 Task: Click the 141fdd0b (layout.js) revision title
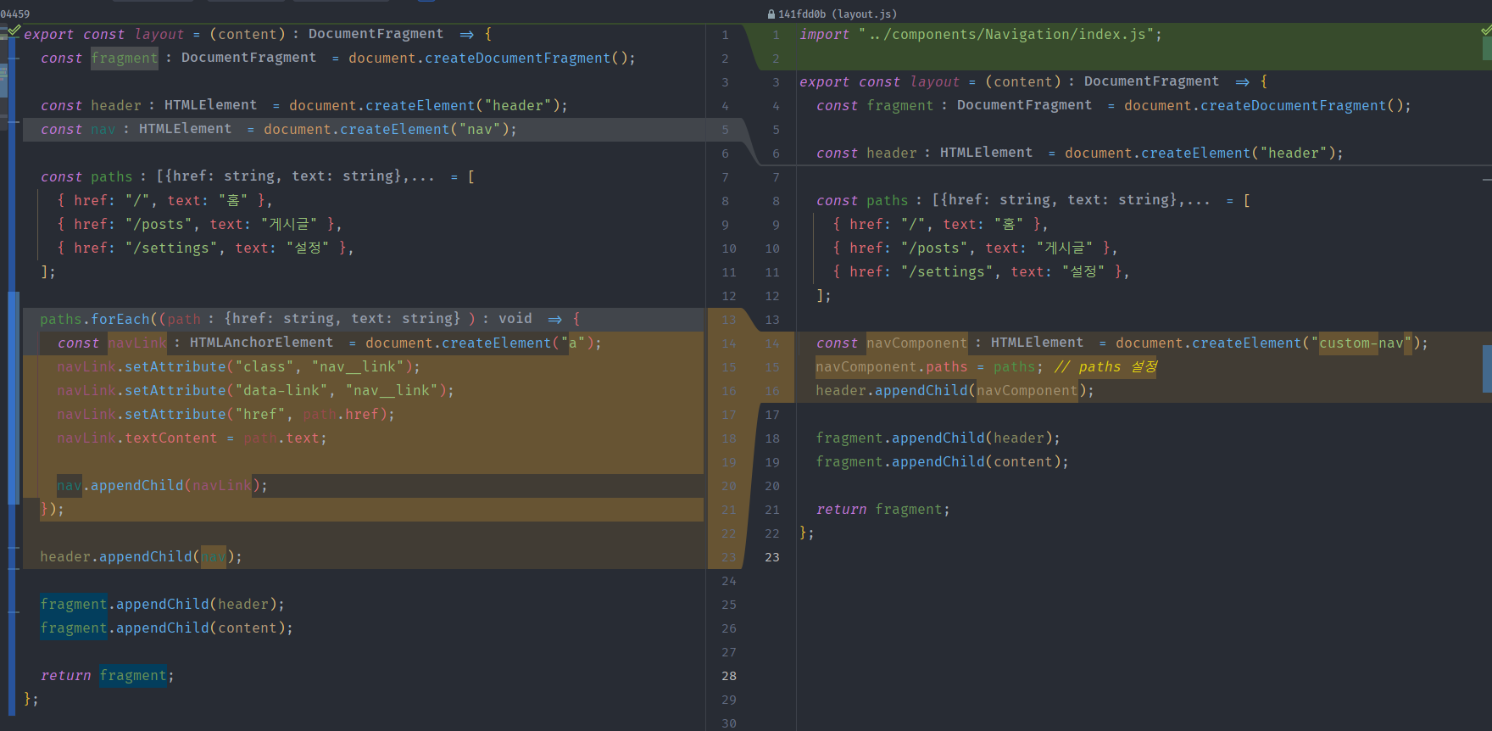coord(837,14)
